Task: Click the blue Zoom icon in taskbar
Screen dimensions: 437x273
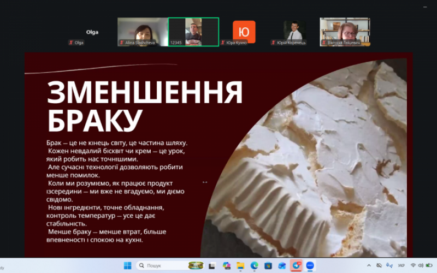Action: click(310, 265)
